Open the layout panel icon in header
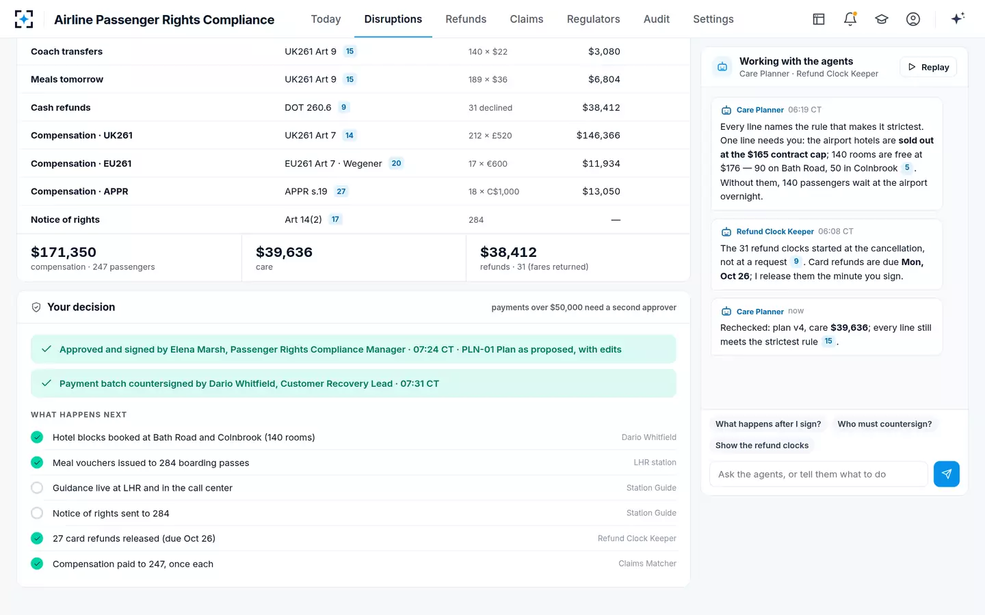Viewport: 985px width, 615px height. pyautogui.click(x=819, y=19)
